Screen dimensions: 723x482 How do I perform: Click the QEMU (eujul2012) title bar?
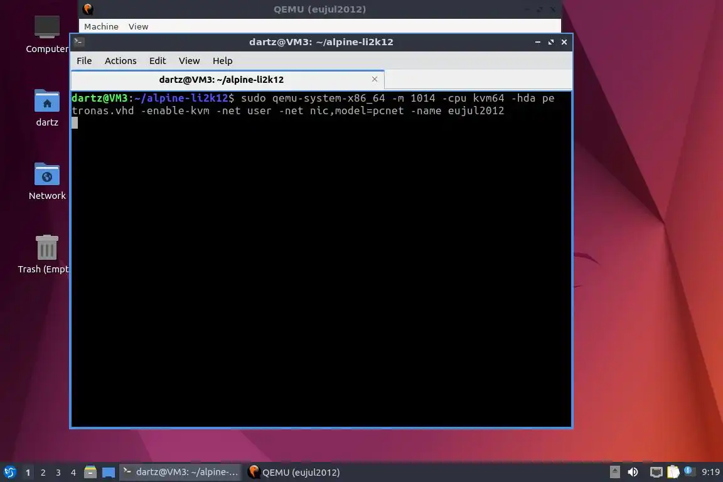pos(319,9)
